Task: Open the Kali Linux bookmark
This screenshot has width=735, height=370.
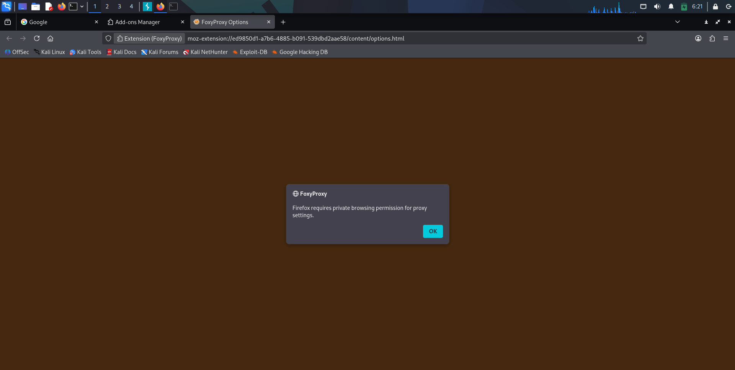Action: tap(49, 52)
